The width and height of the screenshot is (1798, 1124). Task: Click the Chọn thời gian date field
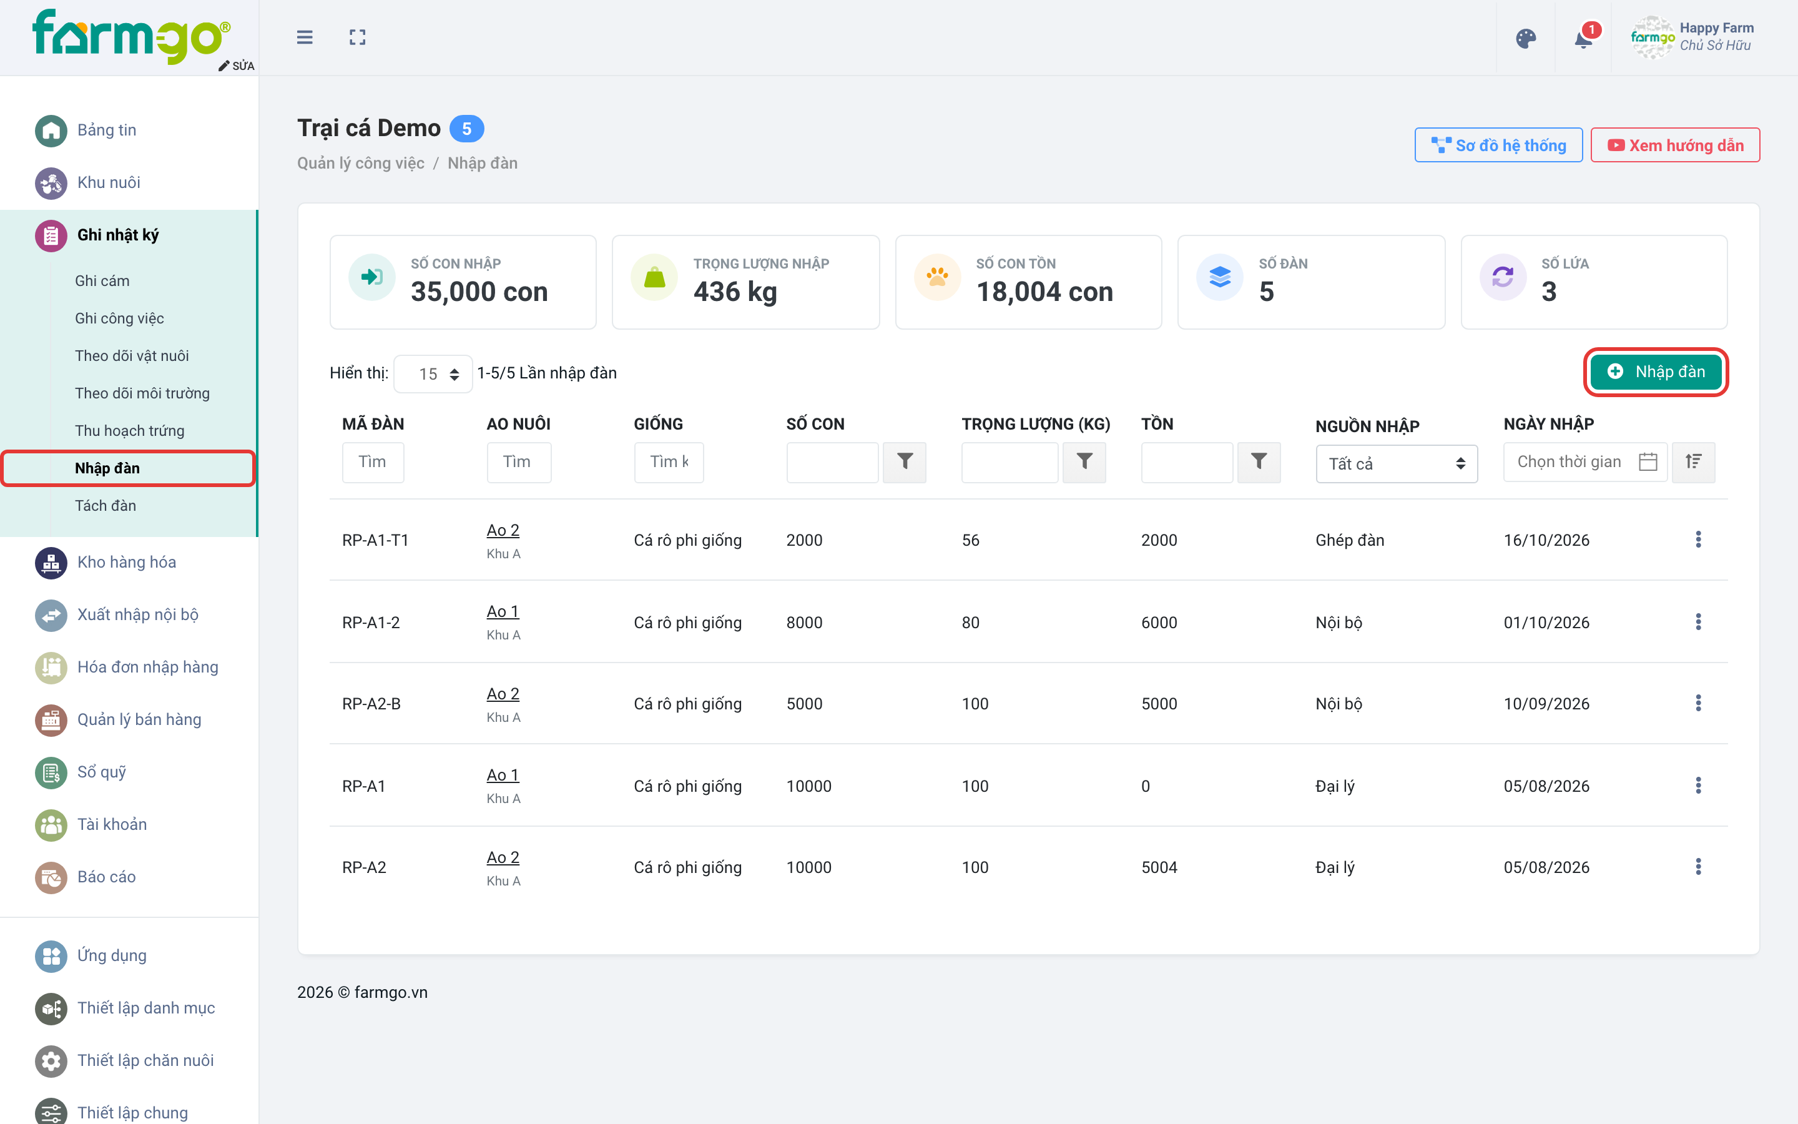[x=1584, y=461]
